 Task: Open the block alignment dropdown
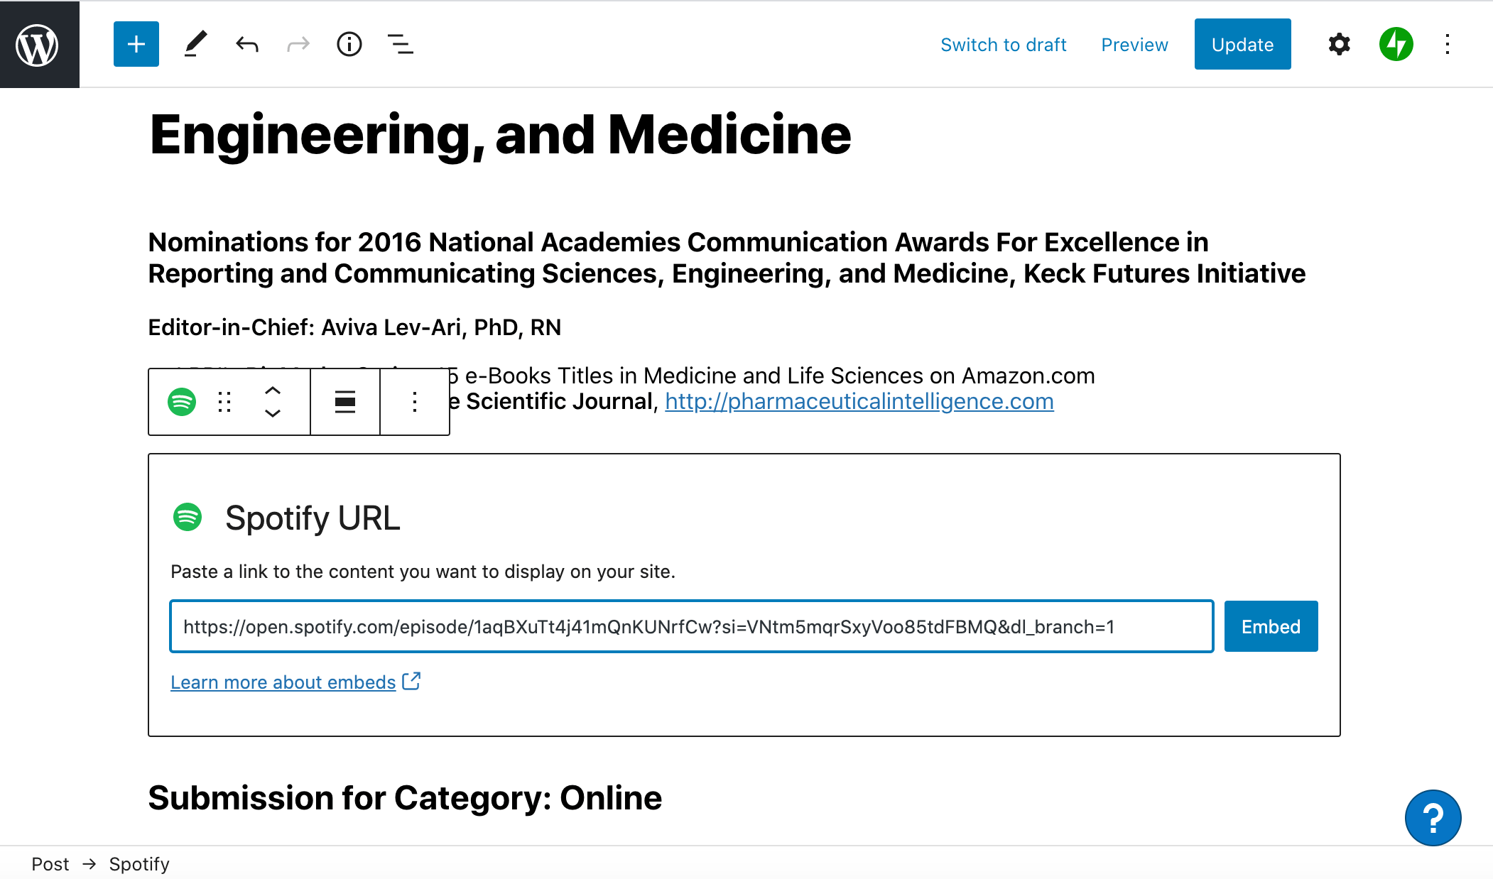(345, 402)
